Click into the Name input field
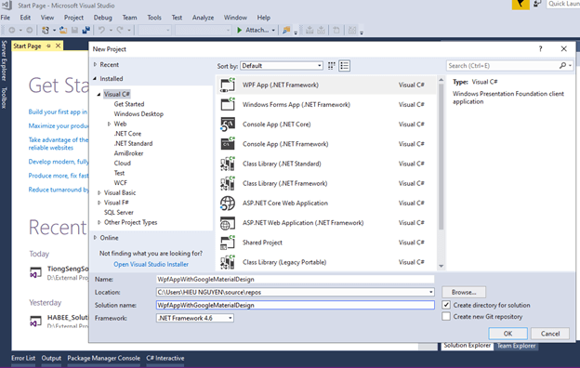Screen dimensions: 580x368 (295, 279)
